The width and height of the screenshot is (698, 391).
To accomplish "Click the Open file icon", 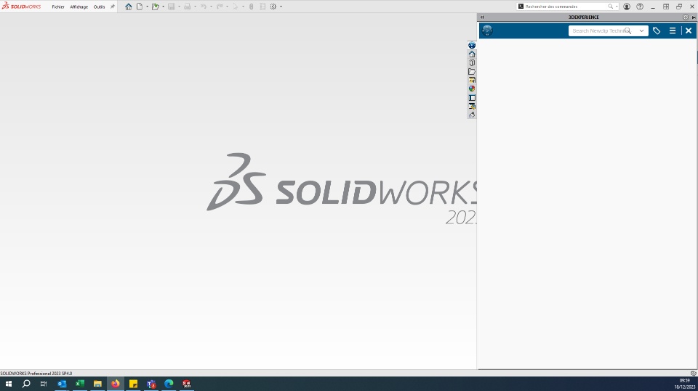I will [156, 7].
